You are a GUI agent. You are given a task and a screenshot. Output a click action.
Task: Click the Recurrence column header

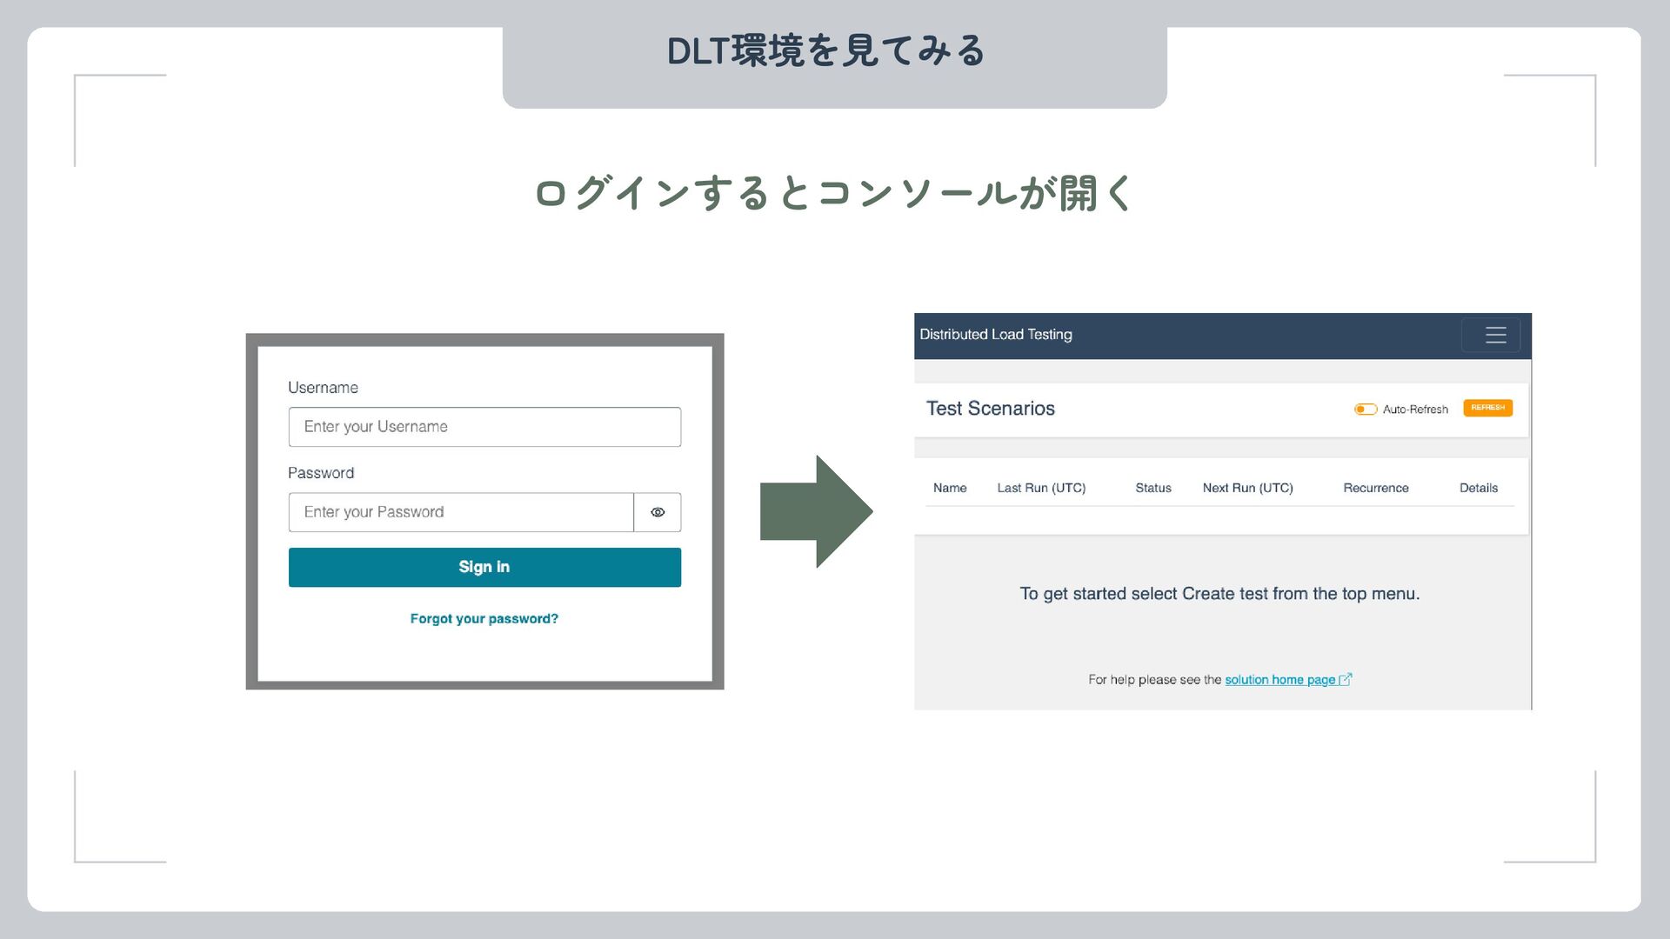tap(1375, 489)
